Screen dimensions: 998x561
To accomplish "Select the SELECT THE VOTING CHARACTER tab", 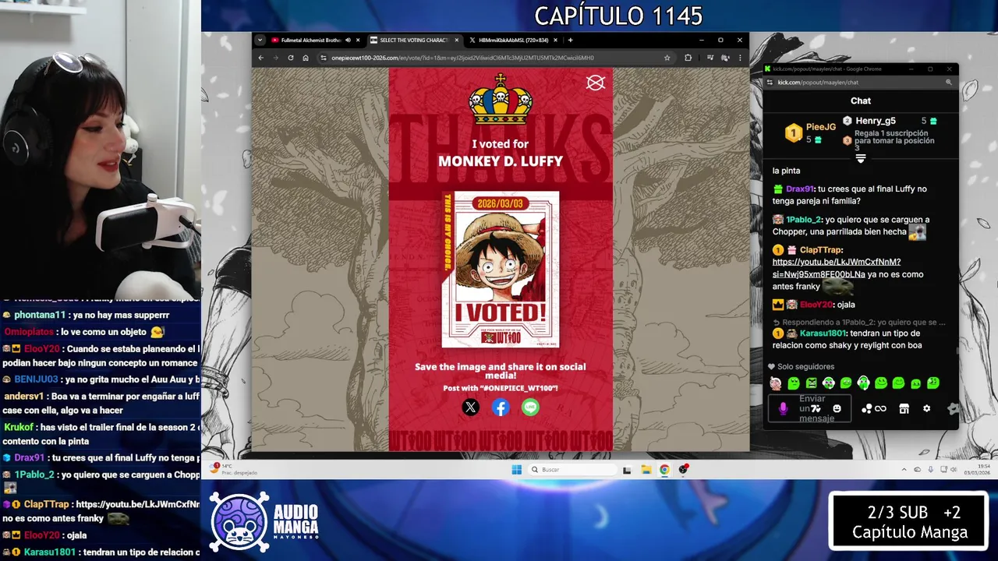I will click(414, 40).
